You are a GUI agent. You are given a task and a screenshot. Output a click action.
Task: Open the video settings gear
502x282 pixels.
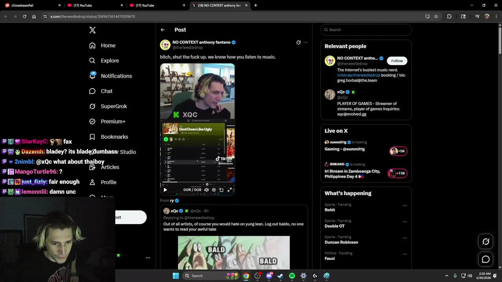[214, 190]
